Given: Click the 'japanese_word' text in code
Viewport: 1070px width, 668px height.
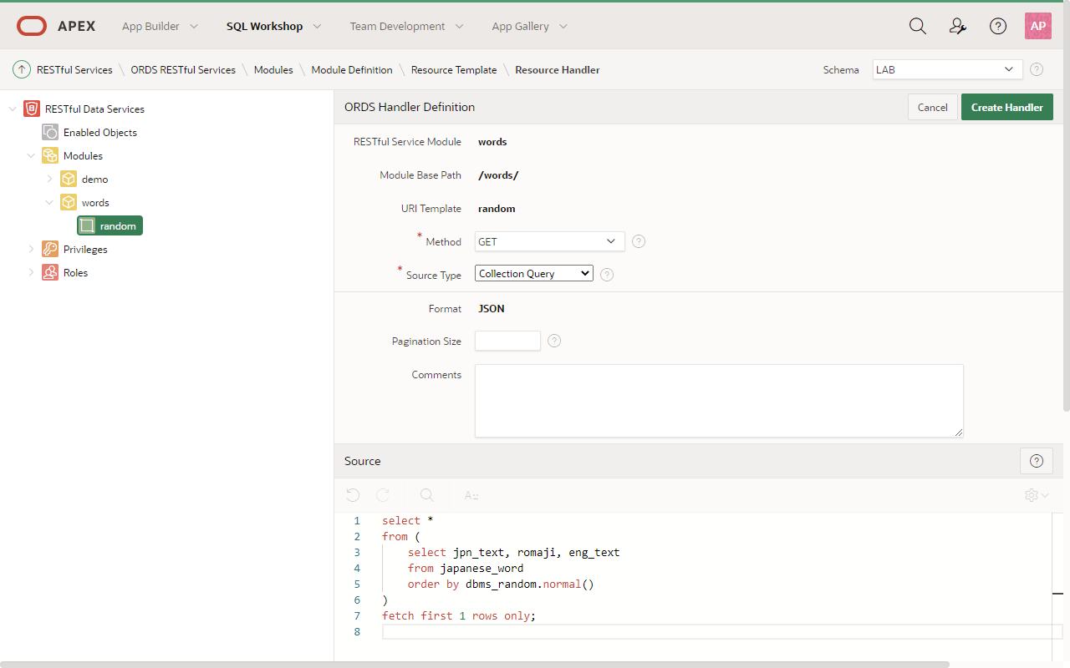Looking at the screenshot, I should coord(481,568).
